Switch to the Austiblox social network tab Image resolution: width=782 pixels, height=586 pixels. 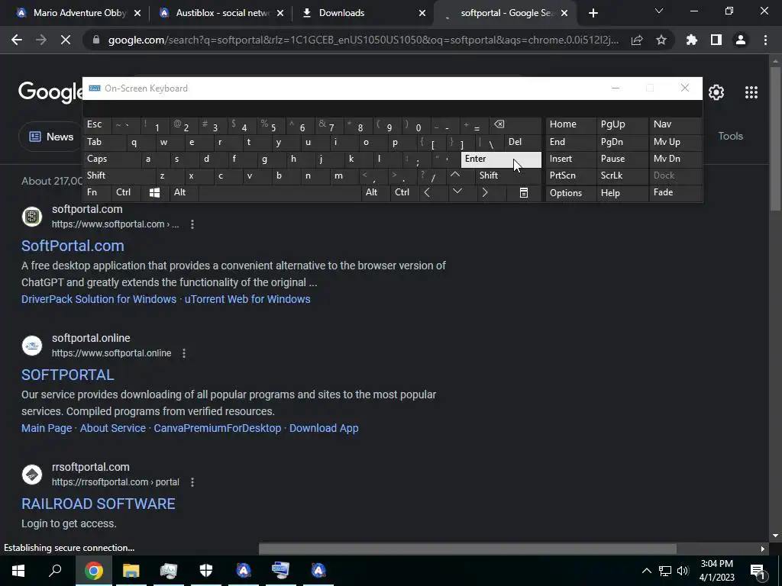click(x=222, y=13)
